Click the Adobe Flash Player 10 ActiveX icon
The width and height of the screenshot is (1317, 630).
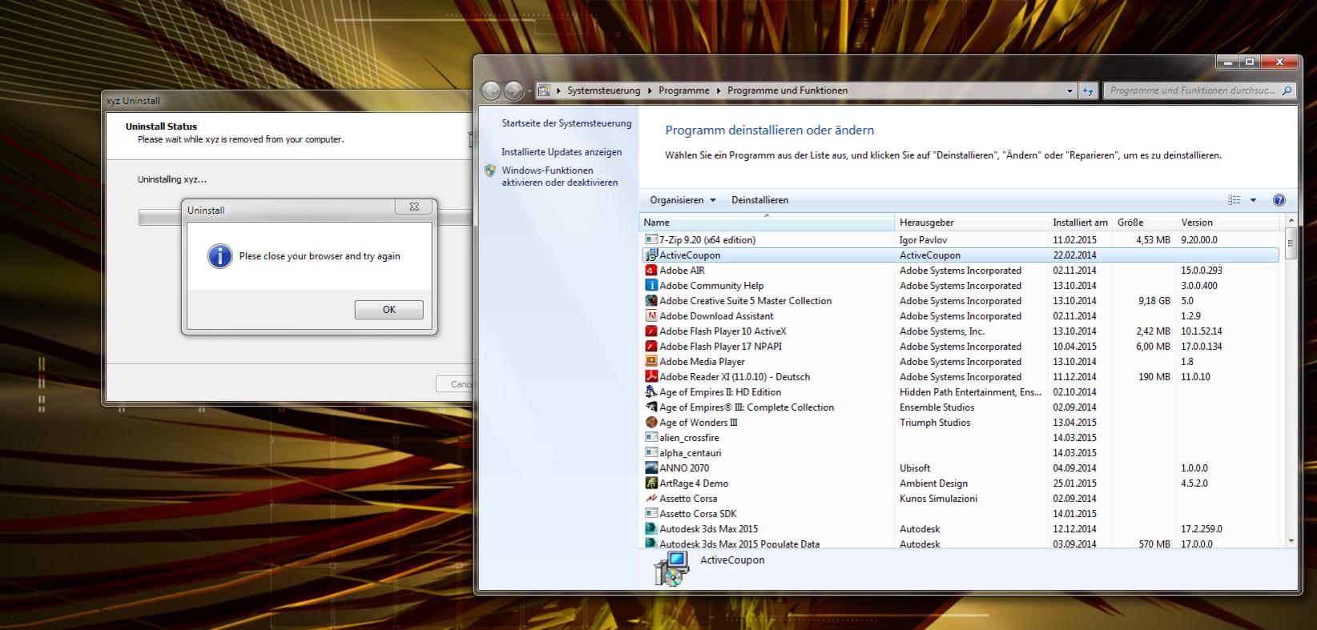[651, 331]
